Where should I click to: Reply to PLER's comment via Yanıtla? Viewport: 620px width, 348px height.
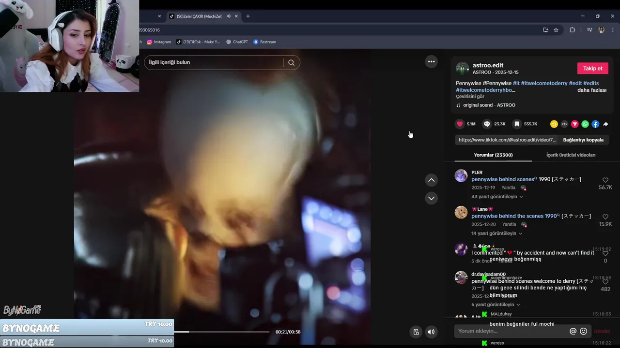[508, 188]
